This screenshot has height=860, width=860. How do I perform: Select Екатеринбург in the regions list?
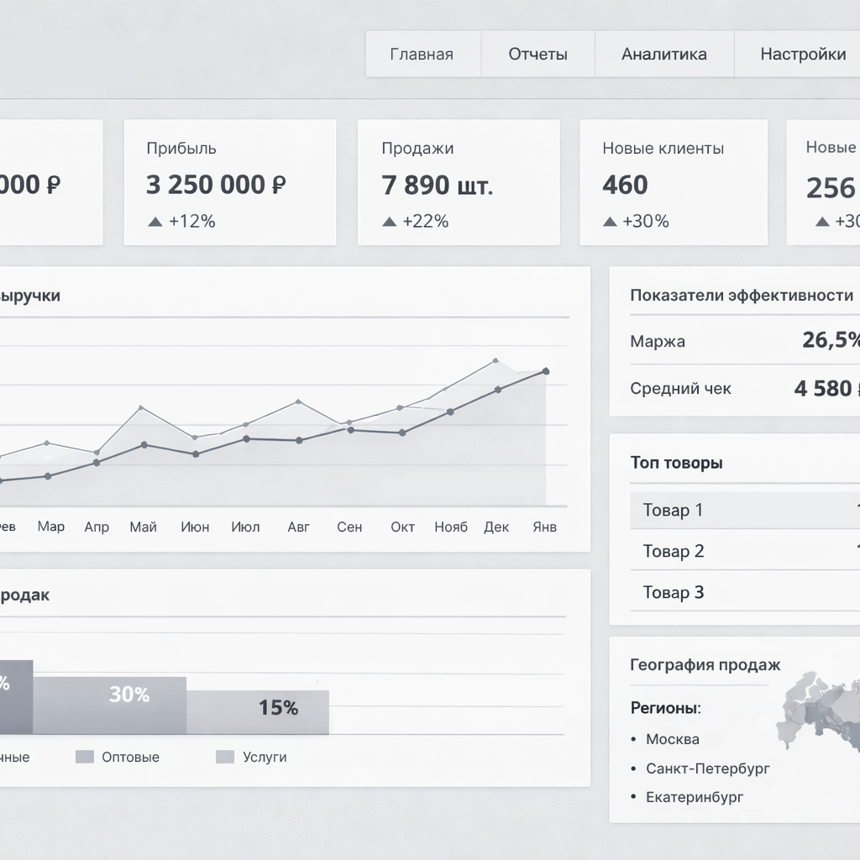point(695,797)
